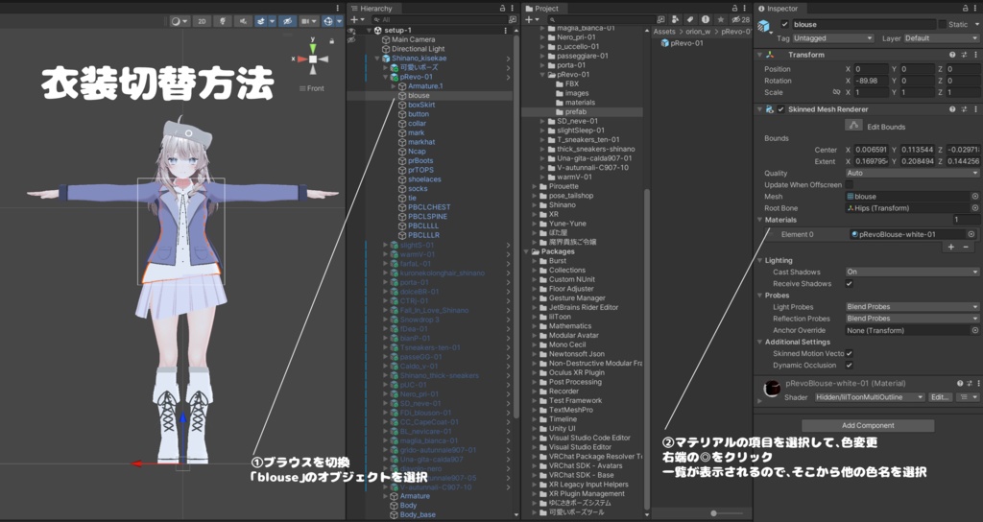Image resolution: width=983 pixels, height=522 pixels.
Task: Open the FBX folder in Project
Action: (x=572, y=83)
